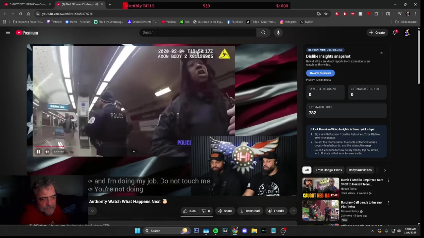Switch to 6 MOST DISTURBING Van Camp tab
Image resolution: width=424 pixels, height=238 pixels.
point(28,5)
